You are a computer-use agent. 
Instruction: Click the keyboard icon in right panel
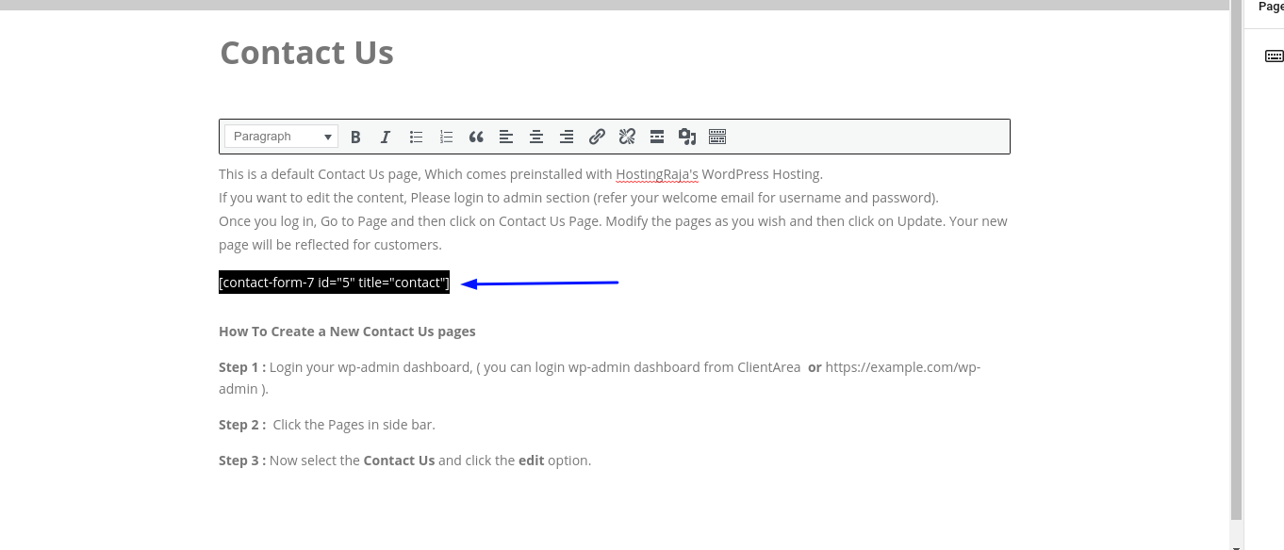tap(1274, 57)
